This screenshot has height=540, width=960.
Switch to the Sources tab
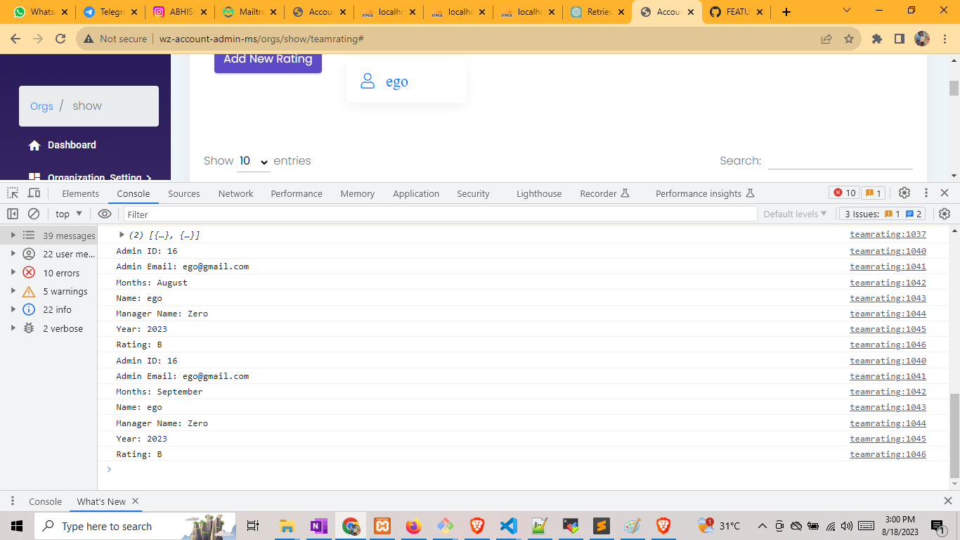[184, 193]
